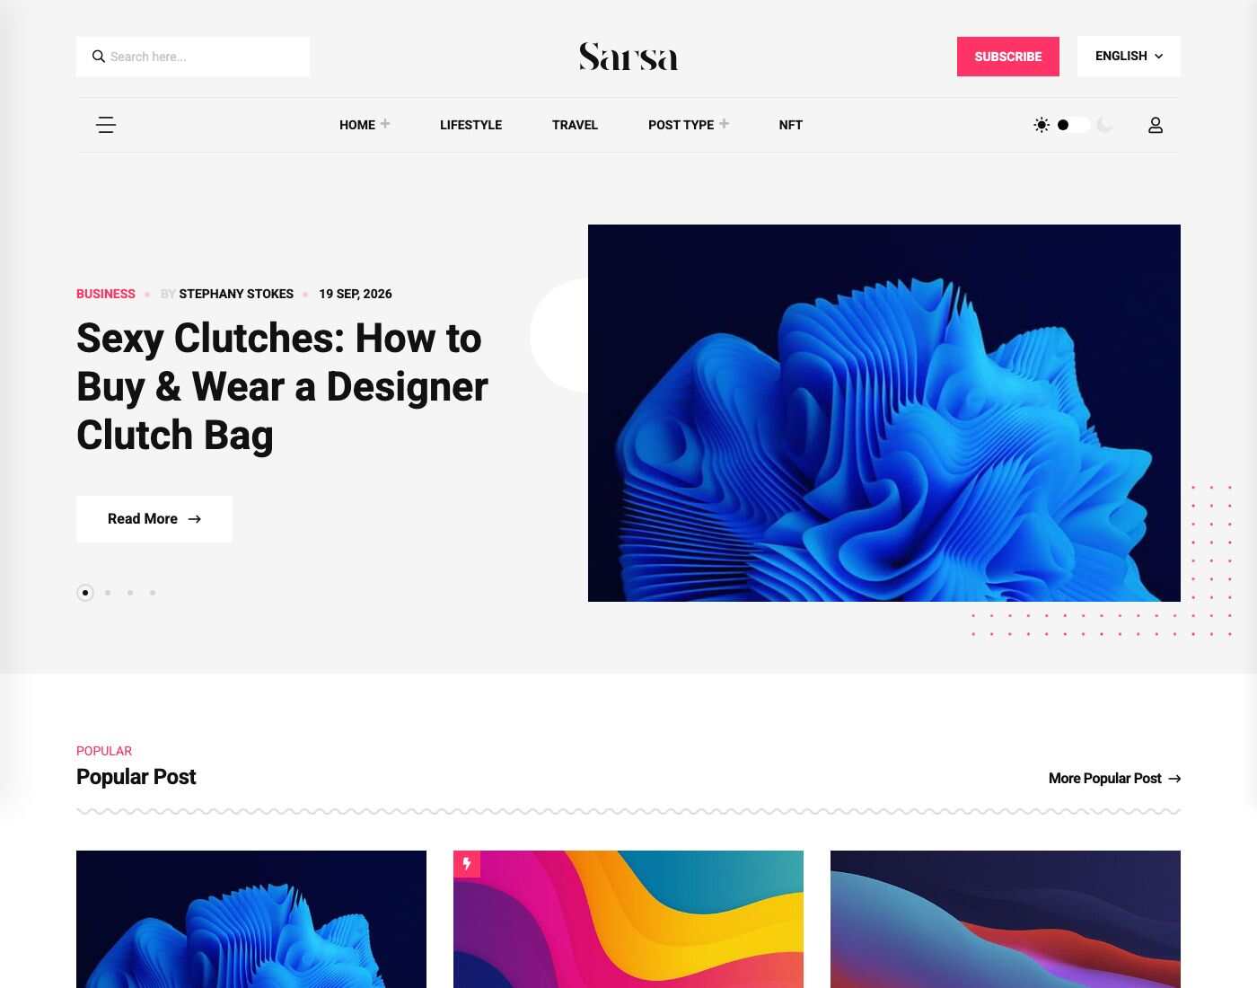Open the hamburger side menu
Viewport: 1257px width, 988px height.
tap(106, 125)
